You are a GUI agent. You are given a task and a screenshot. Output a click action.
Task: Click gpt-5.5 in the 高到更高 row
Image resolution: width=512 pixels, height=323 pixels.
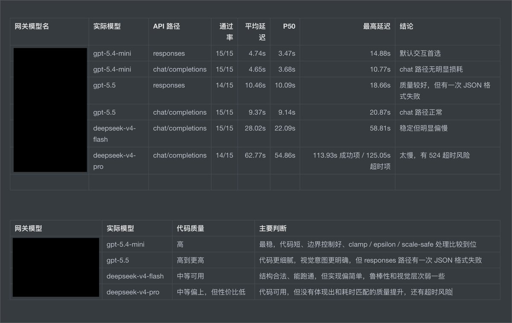tap(118, 260)
